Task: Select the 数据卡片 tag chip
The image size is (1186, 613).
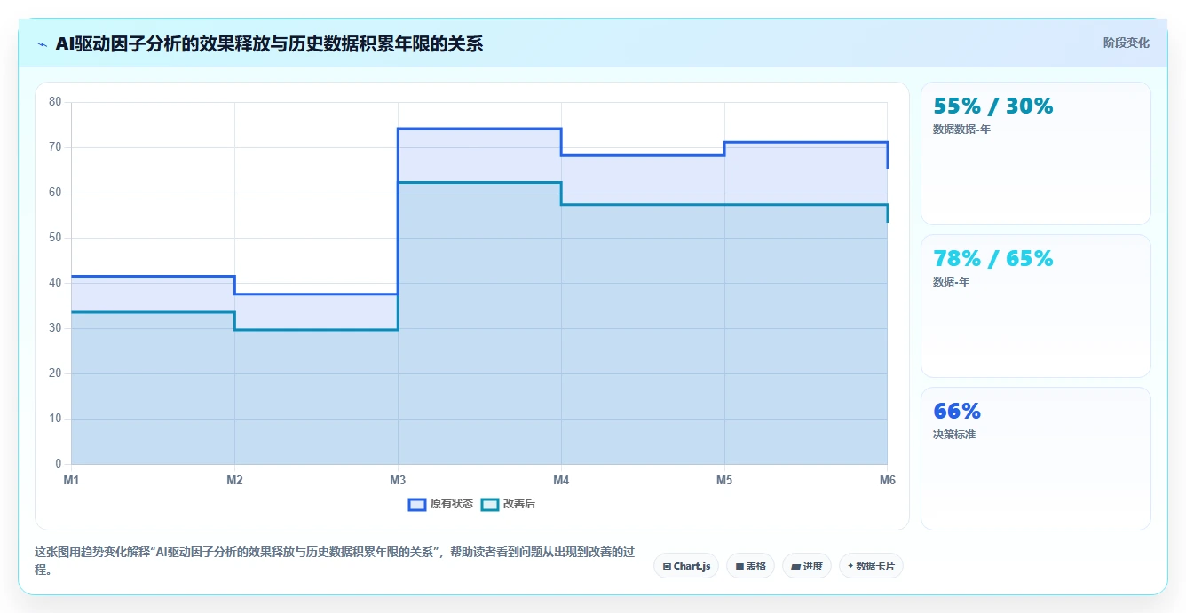Action: tap(871, 566)
